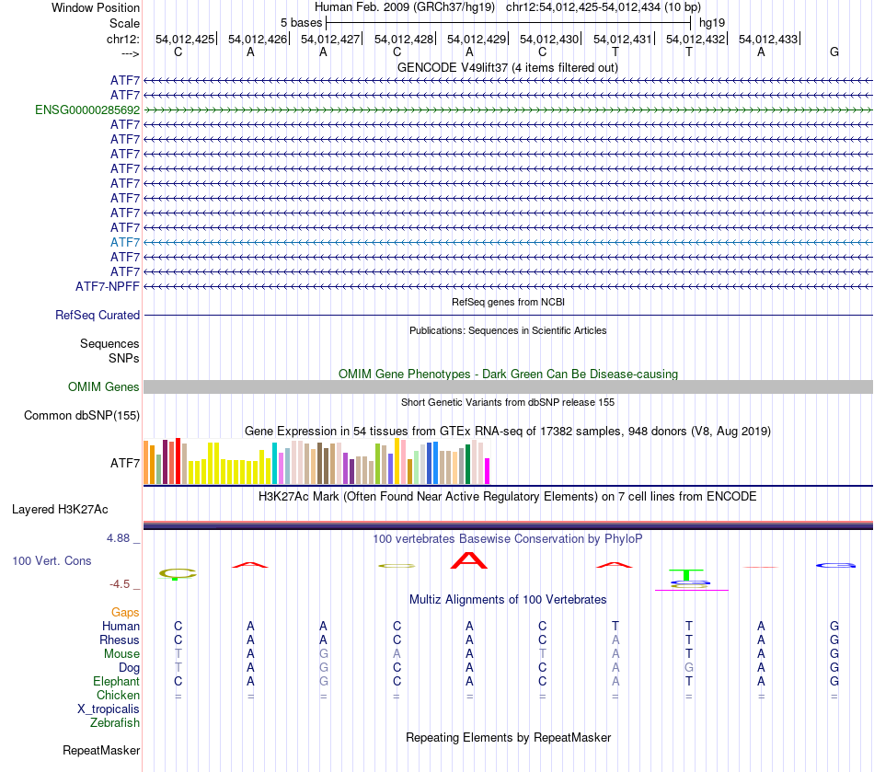
Task: Click the GTEx ATF7 expression bar chart
Action: click(x=316, y=461)
